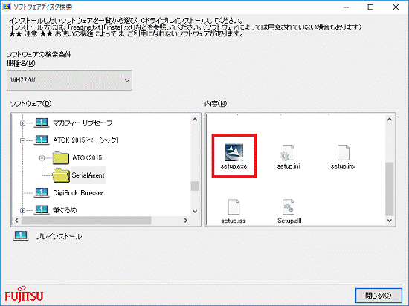Expand the マカフィー リブセーフ tree node
Screen dimensions: 409x306
point(23,123)
